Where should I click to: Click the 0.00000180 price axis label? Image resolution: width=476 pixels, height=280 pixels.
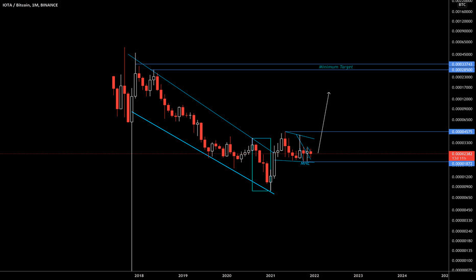pos(462,241)
